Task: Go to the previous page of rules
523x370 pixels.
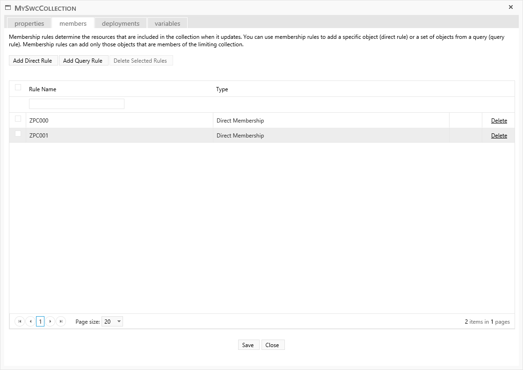Action: click(x=30, y=321)
